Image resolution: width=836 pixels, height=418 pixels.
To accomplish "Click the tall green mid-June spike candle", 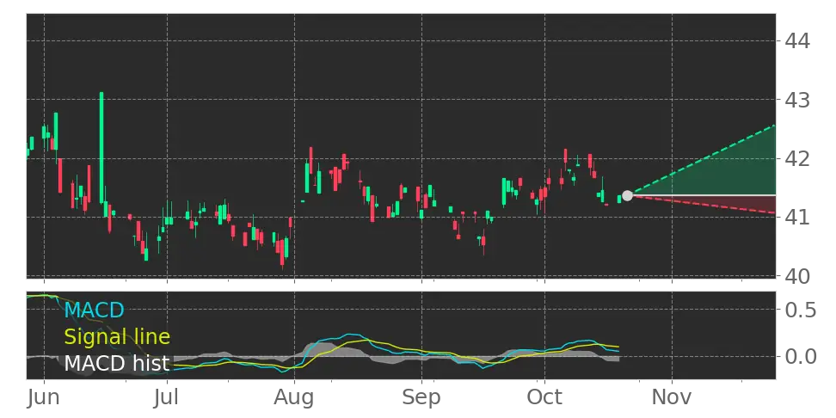I will tap(101, 148).
